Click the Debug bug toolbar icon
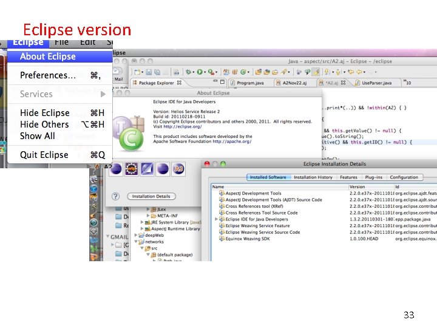Screen dimensions: 437x328 point(188,72)
